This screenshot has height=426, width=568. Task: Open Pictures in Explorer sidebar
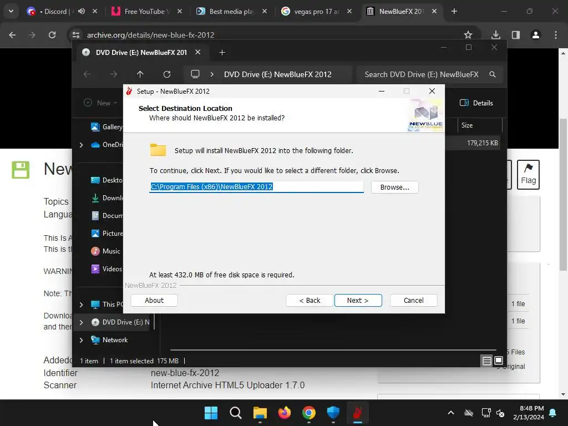[106, 234]
